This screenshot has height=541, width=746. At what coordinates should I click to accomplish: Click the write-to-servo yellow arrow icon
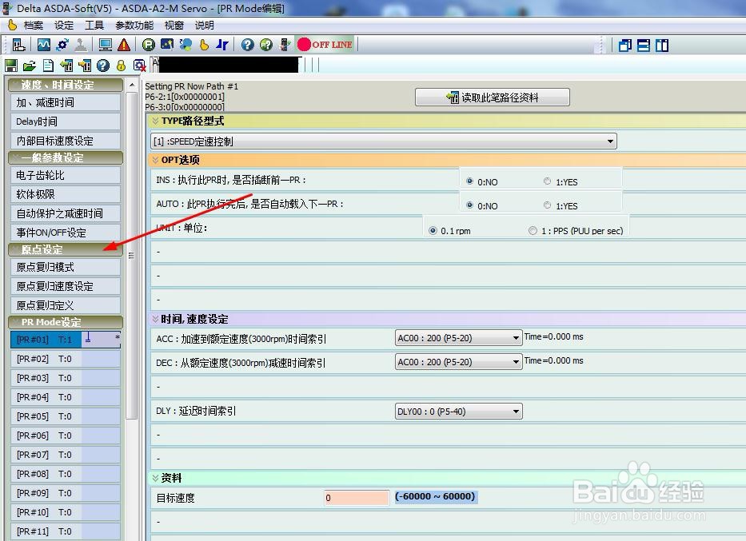point(85,66)
